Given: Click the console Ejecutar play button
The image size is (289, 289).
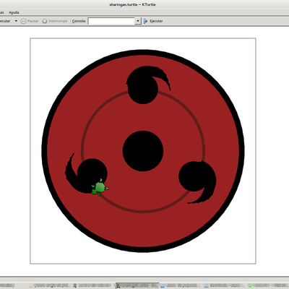Looking at the screenshot, I should point(153,21).
